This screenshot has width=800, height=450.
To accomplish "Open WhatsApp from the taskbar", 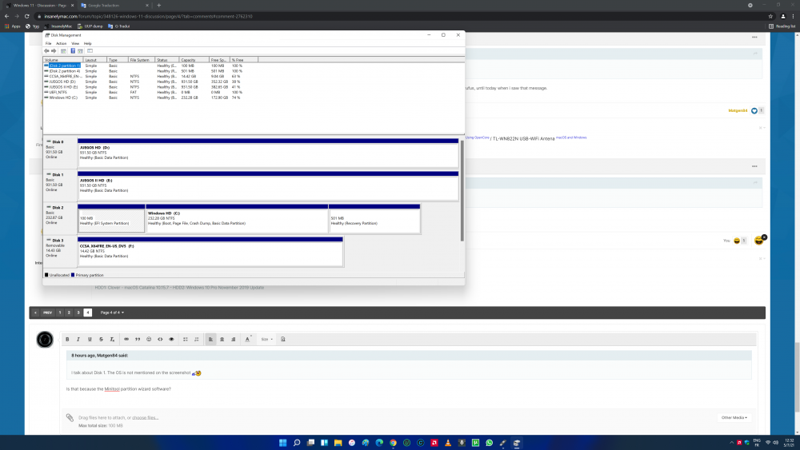I will (x=490, y=443).
